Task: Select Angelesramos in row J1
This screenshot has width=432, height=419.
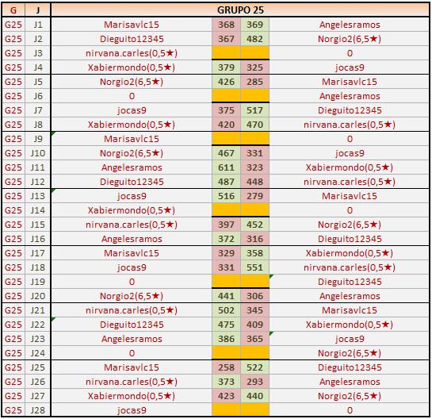Action: coord(350,25)
